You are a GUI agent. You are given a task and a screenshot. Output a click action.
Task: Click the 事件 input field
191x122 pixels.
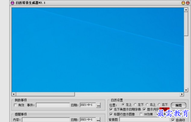pos(53,105)
